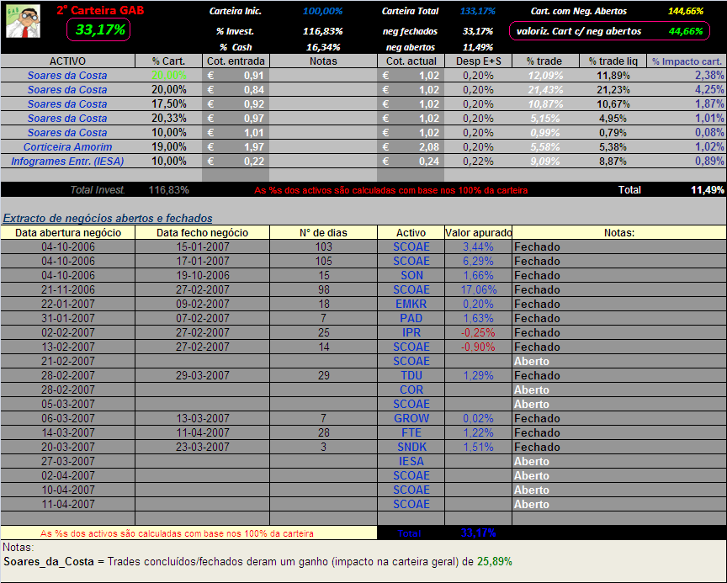Select the 'Infogrames Entr. (IESA)' asset name

(x=67, y=162)
